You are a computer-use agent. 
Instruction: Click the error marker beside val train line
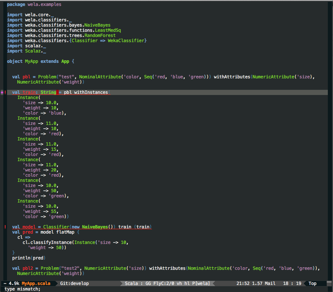pos(5,92)
